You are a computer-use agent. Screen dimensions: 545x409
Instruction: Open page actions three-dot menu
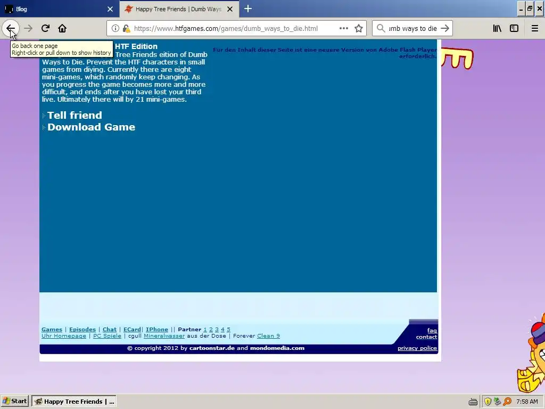pos(343,28)
